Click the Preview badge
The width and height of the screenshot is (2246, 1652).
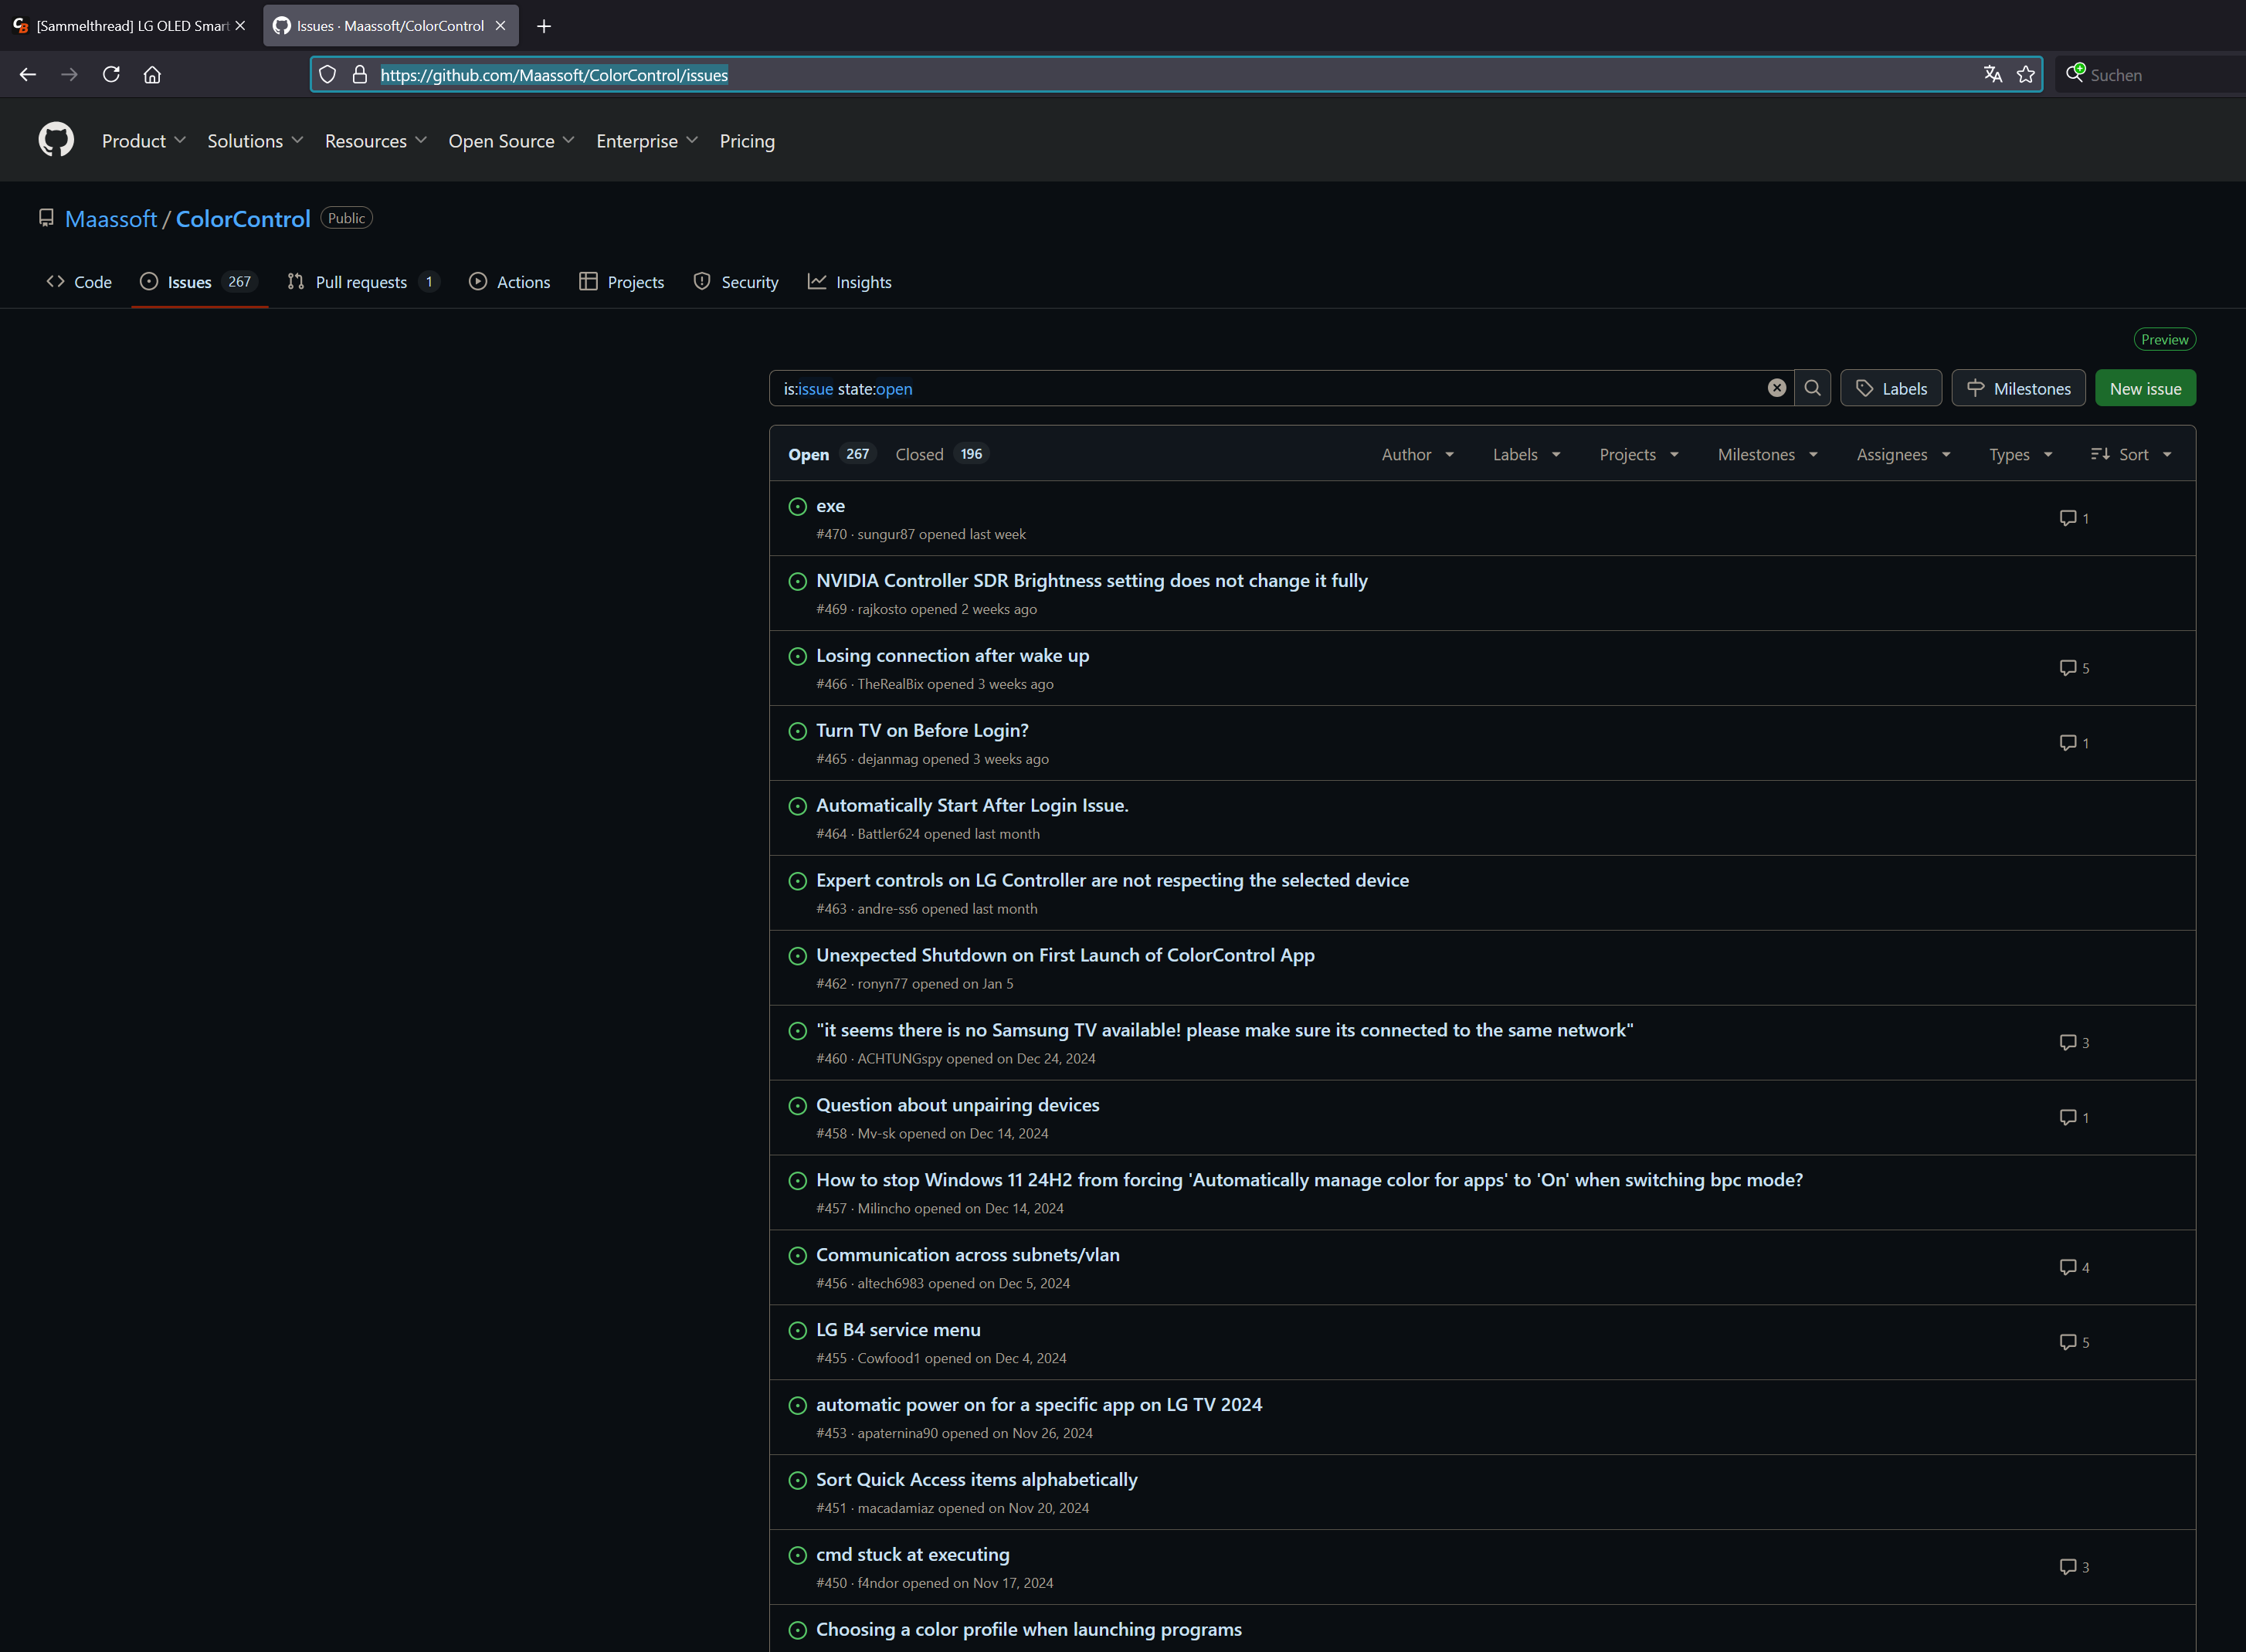coord(2164,339)
